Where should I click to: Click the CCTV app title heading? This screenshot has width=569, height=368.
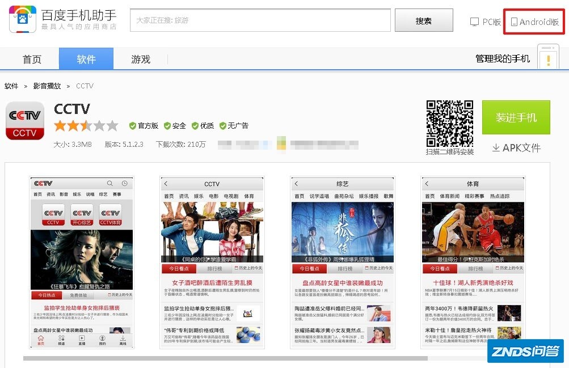pos(72,109)
